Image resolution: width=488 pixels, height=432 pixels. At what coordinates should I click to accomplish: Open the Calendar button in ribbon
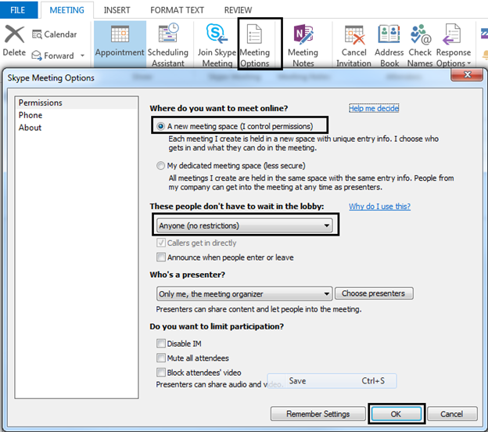pos(54,34)
